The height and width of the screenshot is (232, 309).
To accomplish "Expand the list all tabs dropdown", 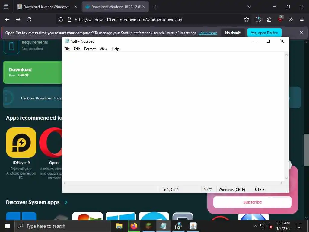I will point(249,7).
